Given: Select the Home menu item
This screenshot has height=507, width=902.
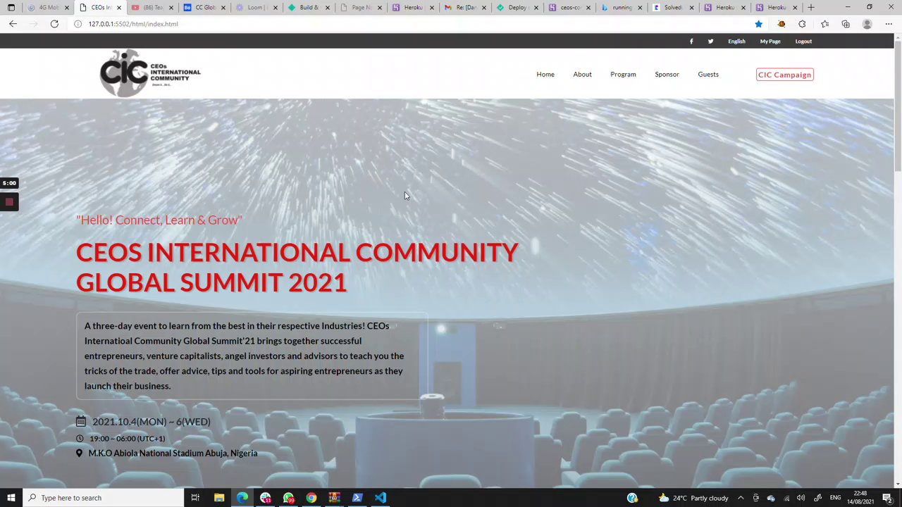Looking at the screenshot, I should tap(545, 75).
